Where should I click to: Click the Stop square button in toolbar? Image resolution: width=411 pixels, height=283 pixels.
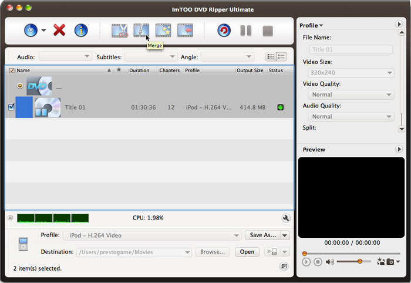(268, 31)
